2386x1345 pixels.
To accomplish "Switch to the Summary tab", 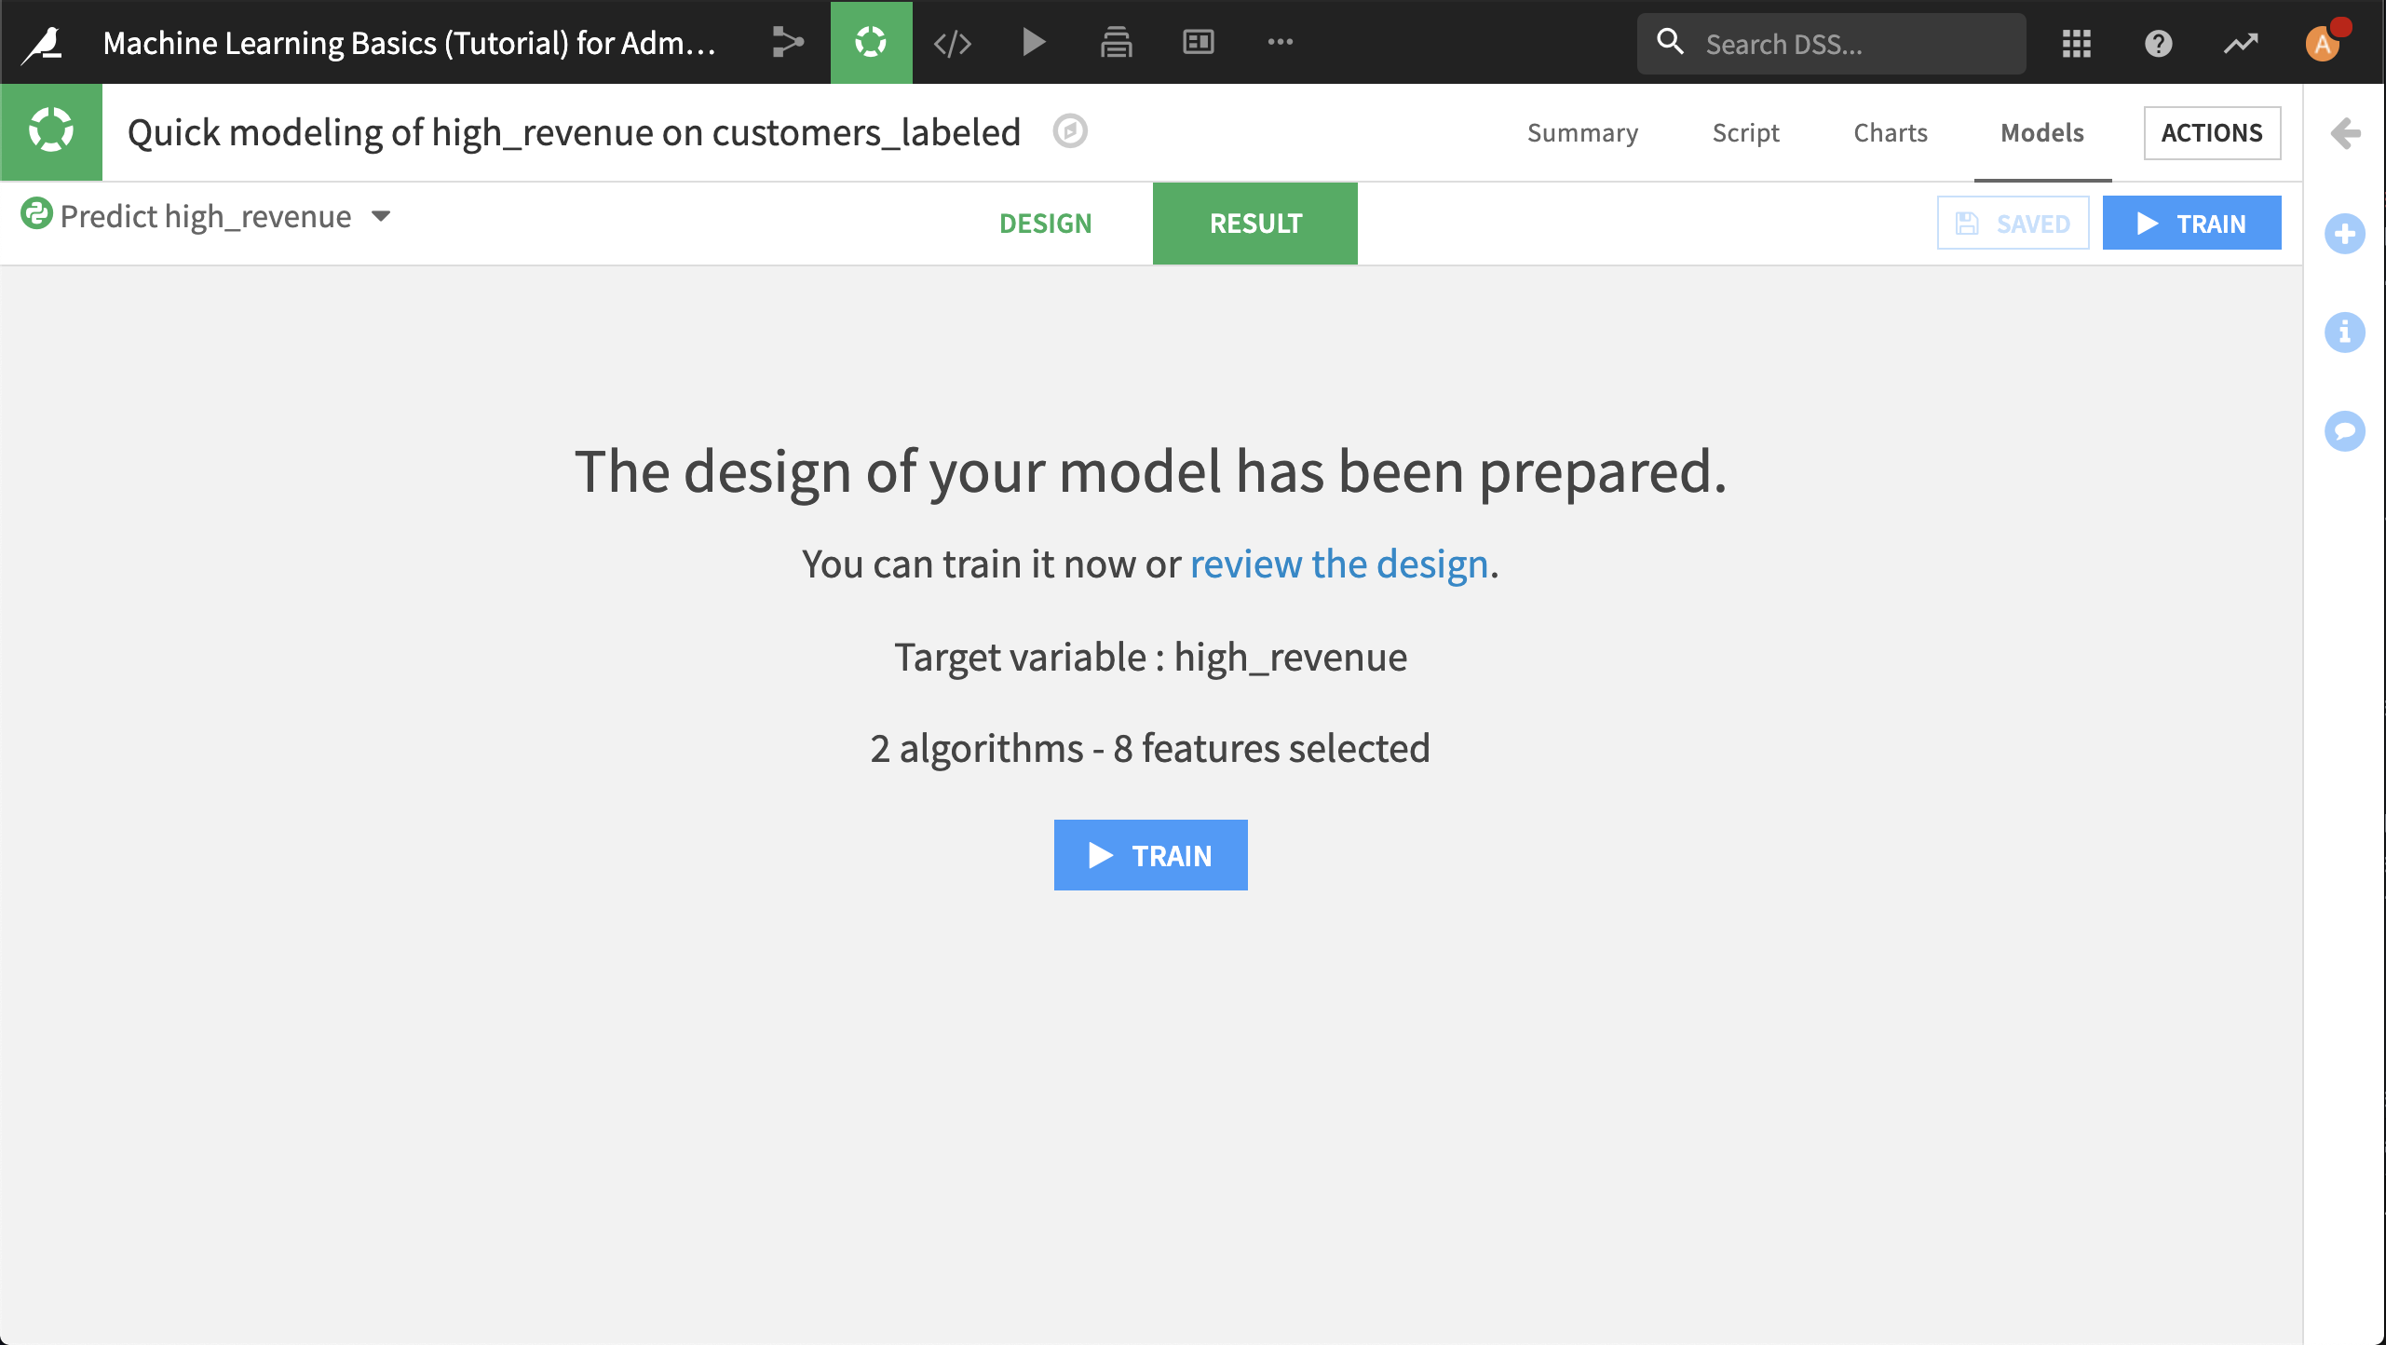I will [x=1581, y=132].
